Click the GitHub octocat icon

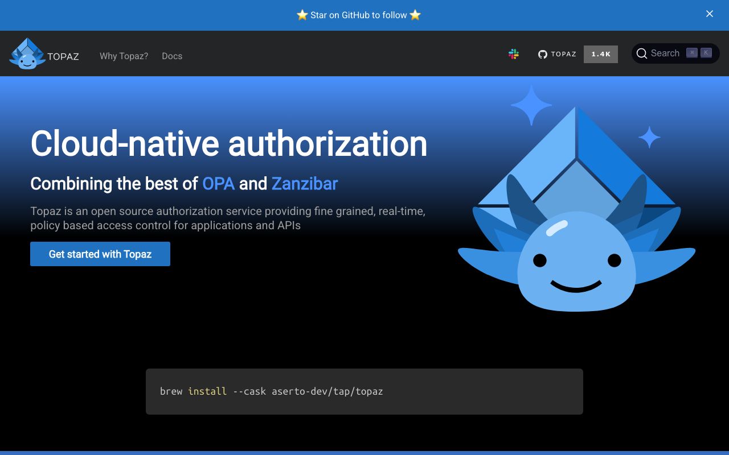click(543, 55)
